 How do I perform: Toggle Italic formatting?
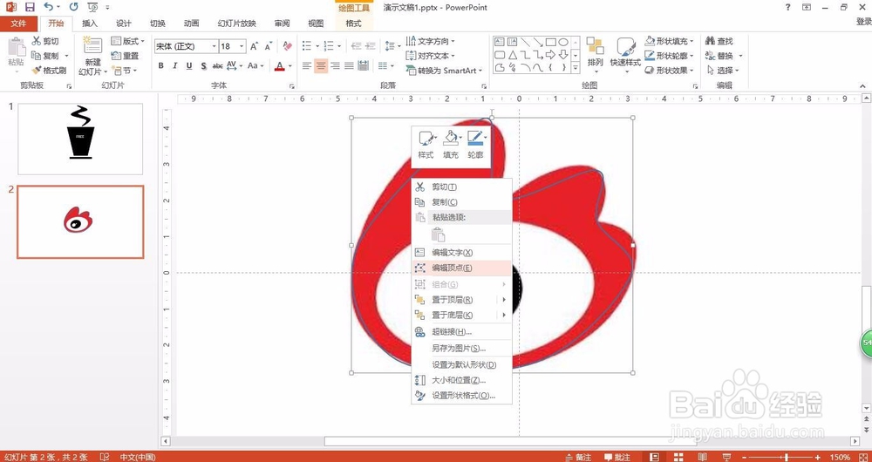point(175,65)
